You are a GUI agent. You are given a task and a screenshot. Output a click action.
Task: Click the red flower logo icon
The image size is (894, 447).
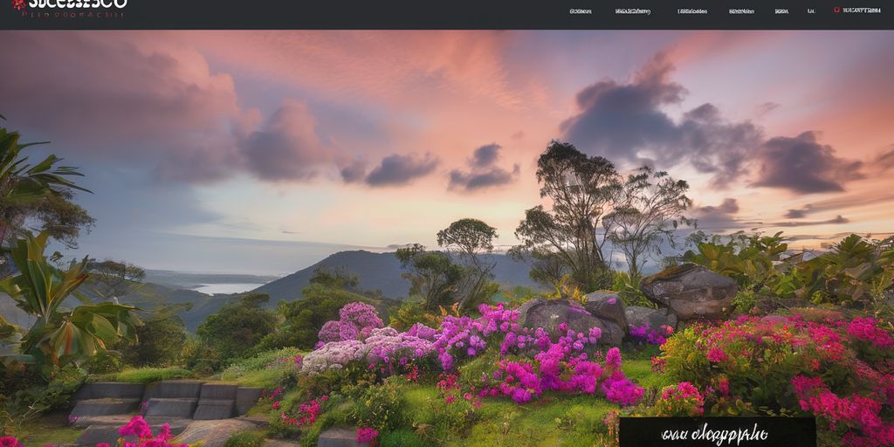pos(19,4)
